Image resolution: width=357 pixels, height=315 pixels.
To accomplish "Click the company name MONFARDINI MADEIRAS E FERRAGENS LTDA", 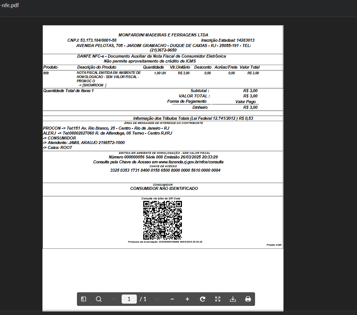I will pyautogui.click(x=163, y=35).
